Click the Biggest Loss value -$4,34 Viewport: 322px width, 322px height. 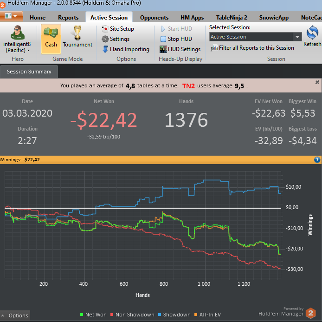(303, 141)
